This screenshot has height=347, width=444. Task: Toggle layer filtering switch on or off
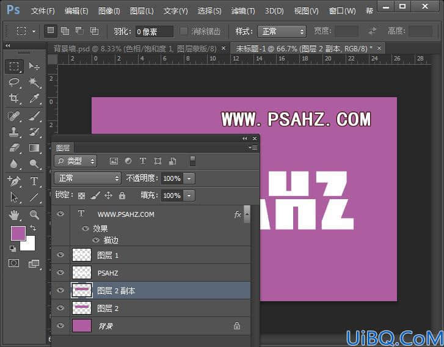(192, 161)
